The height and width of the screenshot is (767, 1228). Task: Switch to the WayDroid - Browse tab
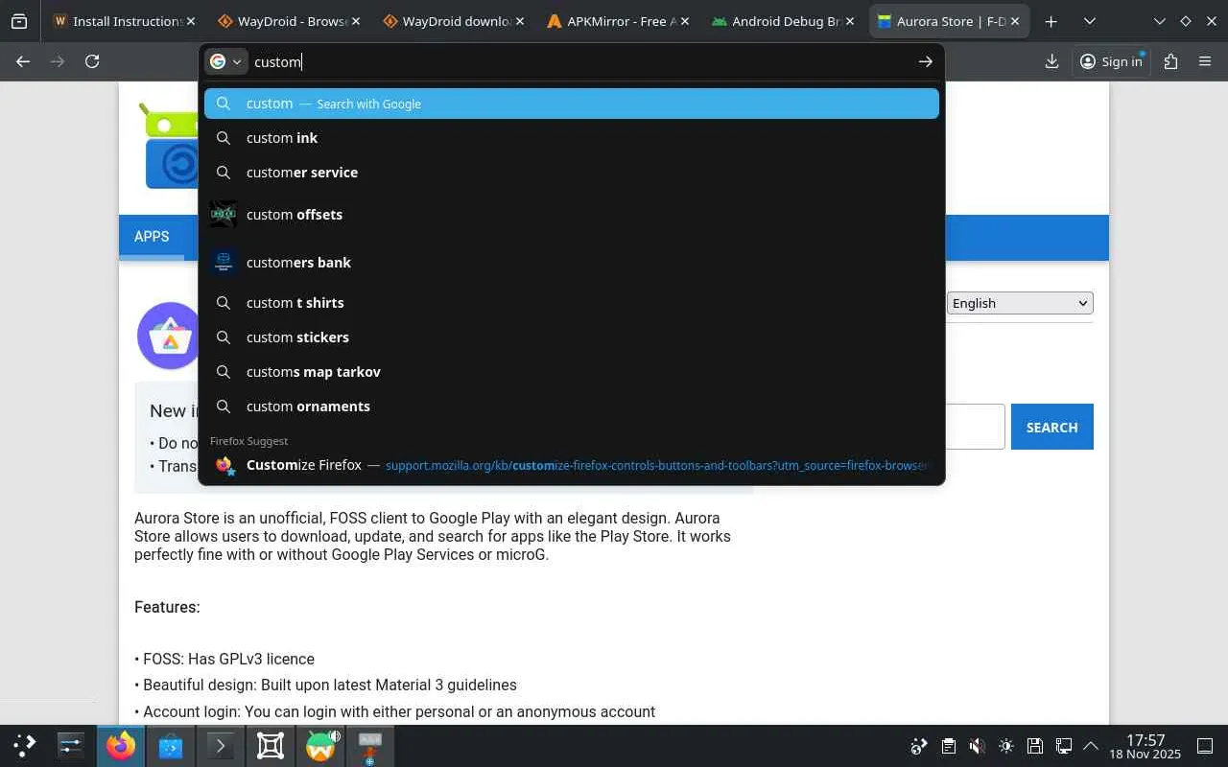click(x=287, y=21)
